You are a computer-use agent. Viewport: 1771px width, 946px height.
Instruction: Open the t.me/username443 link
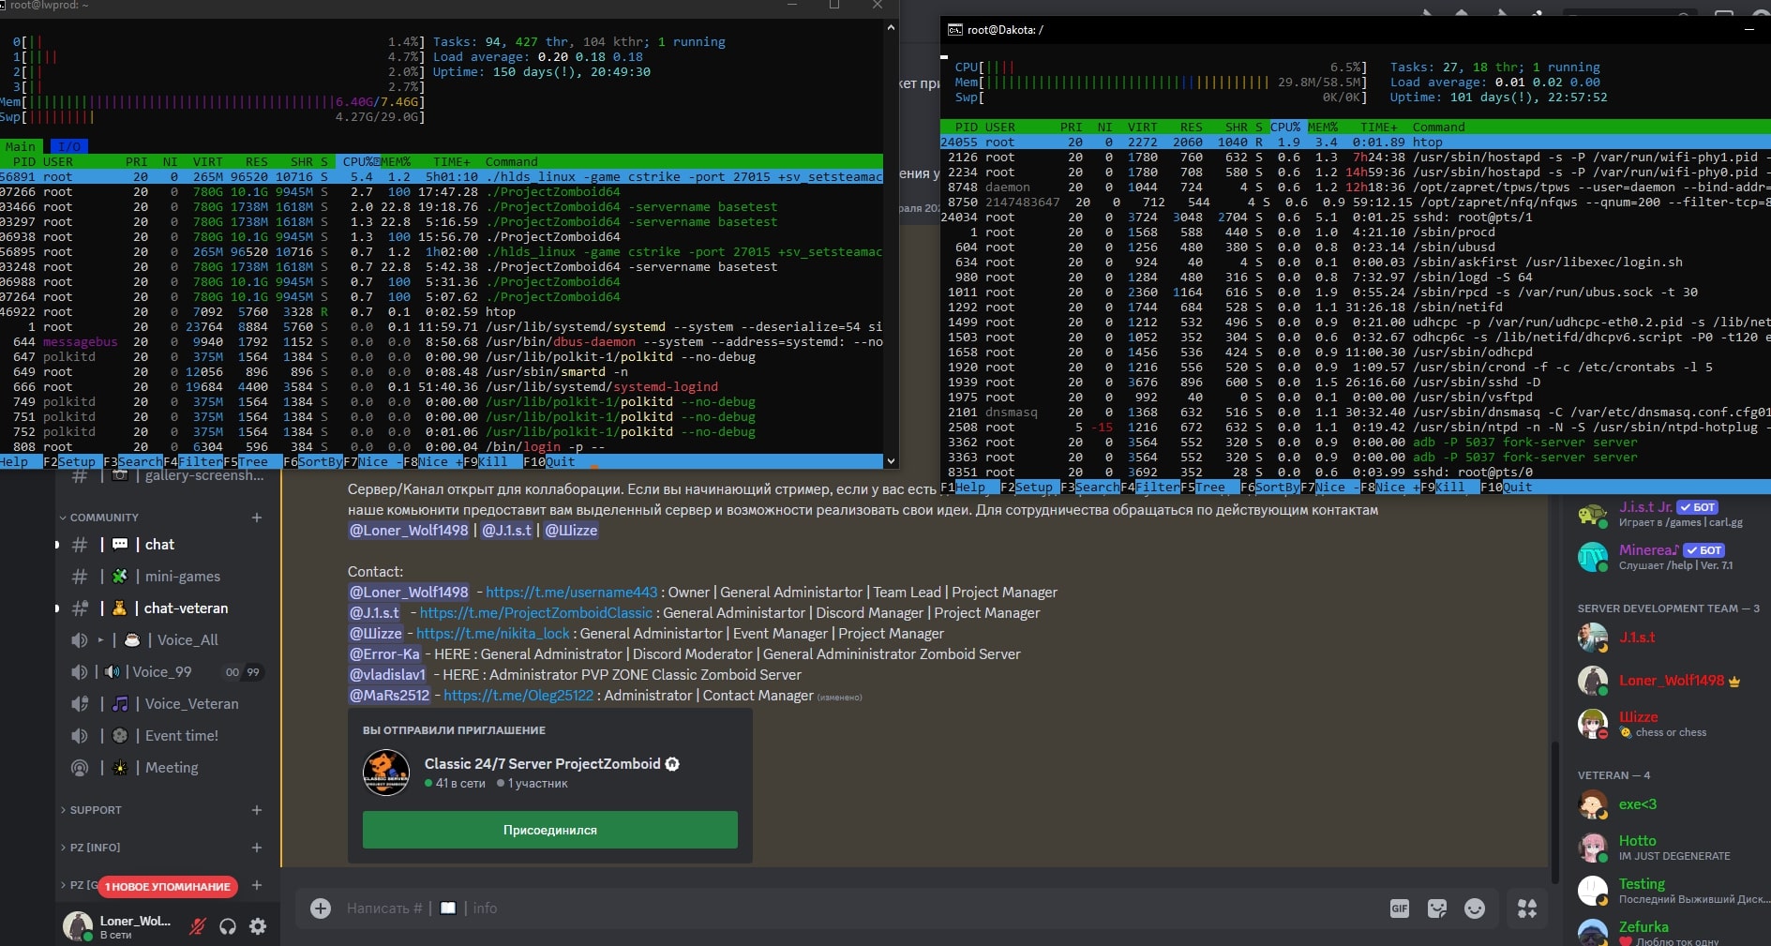click(571, 593)
